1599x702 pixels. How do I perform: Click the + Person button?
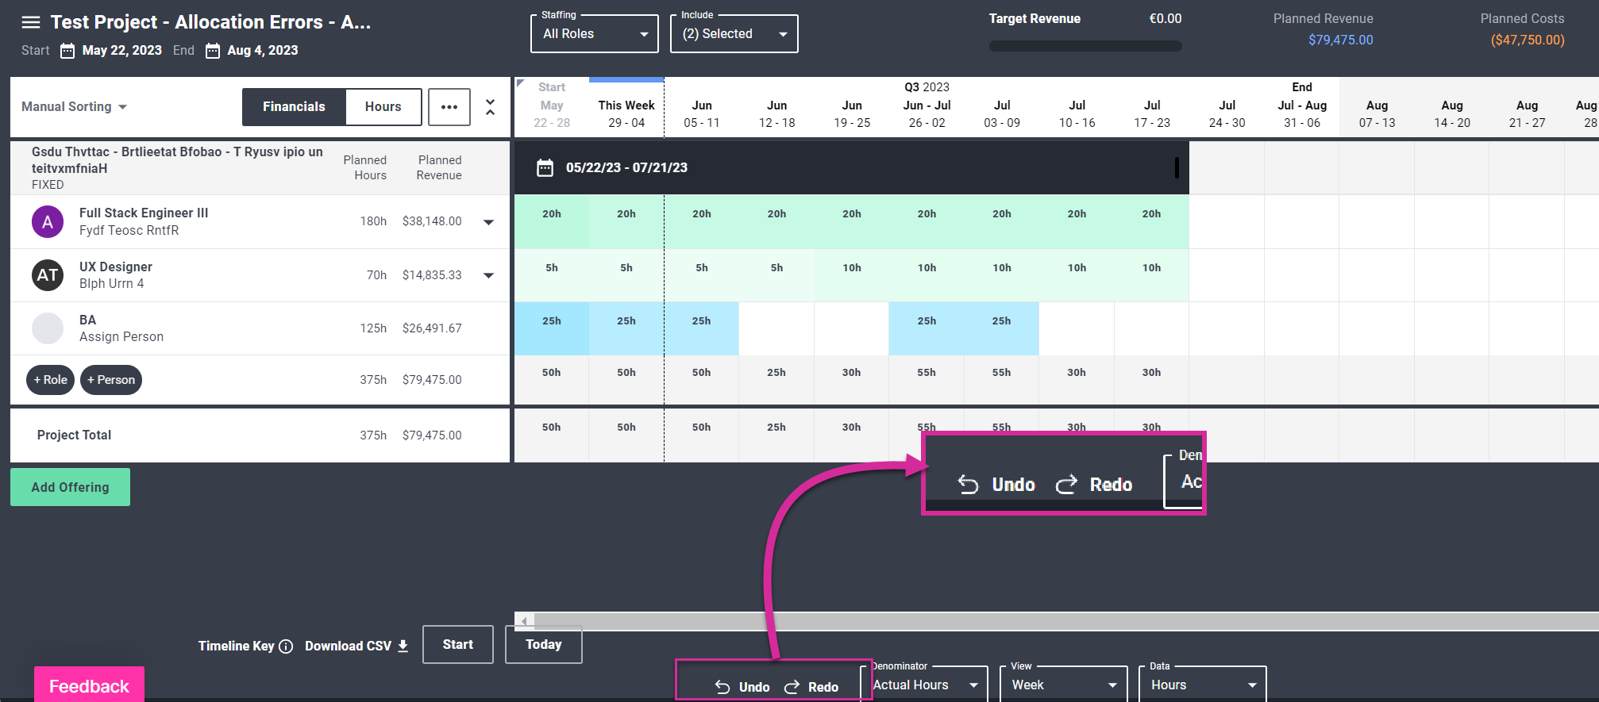[x=111, y=380]
